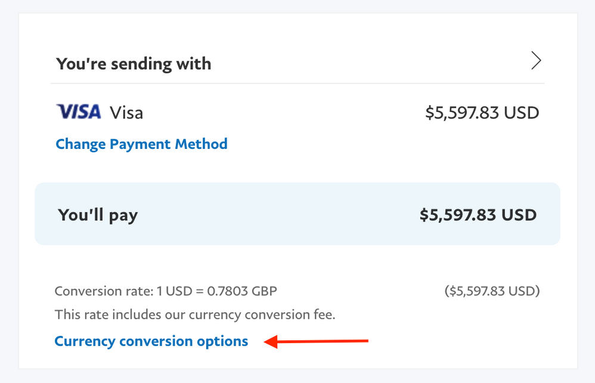Click the parenthesized ($5,597.83 USD) amount
595x383 pixels.
tap(492, 291)
